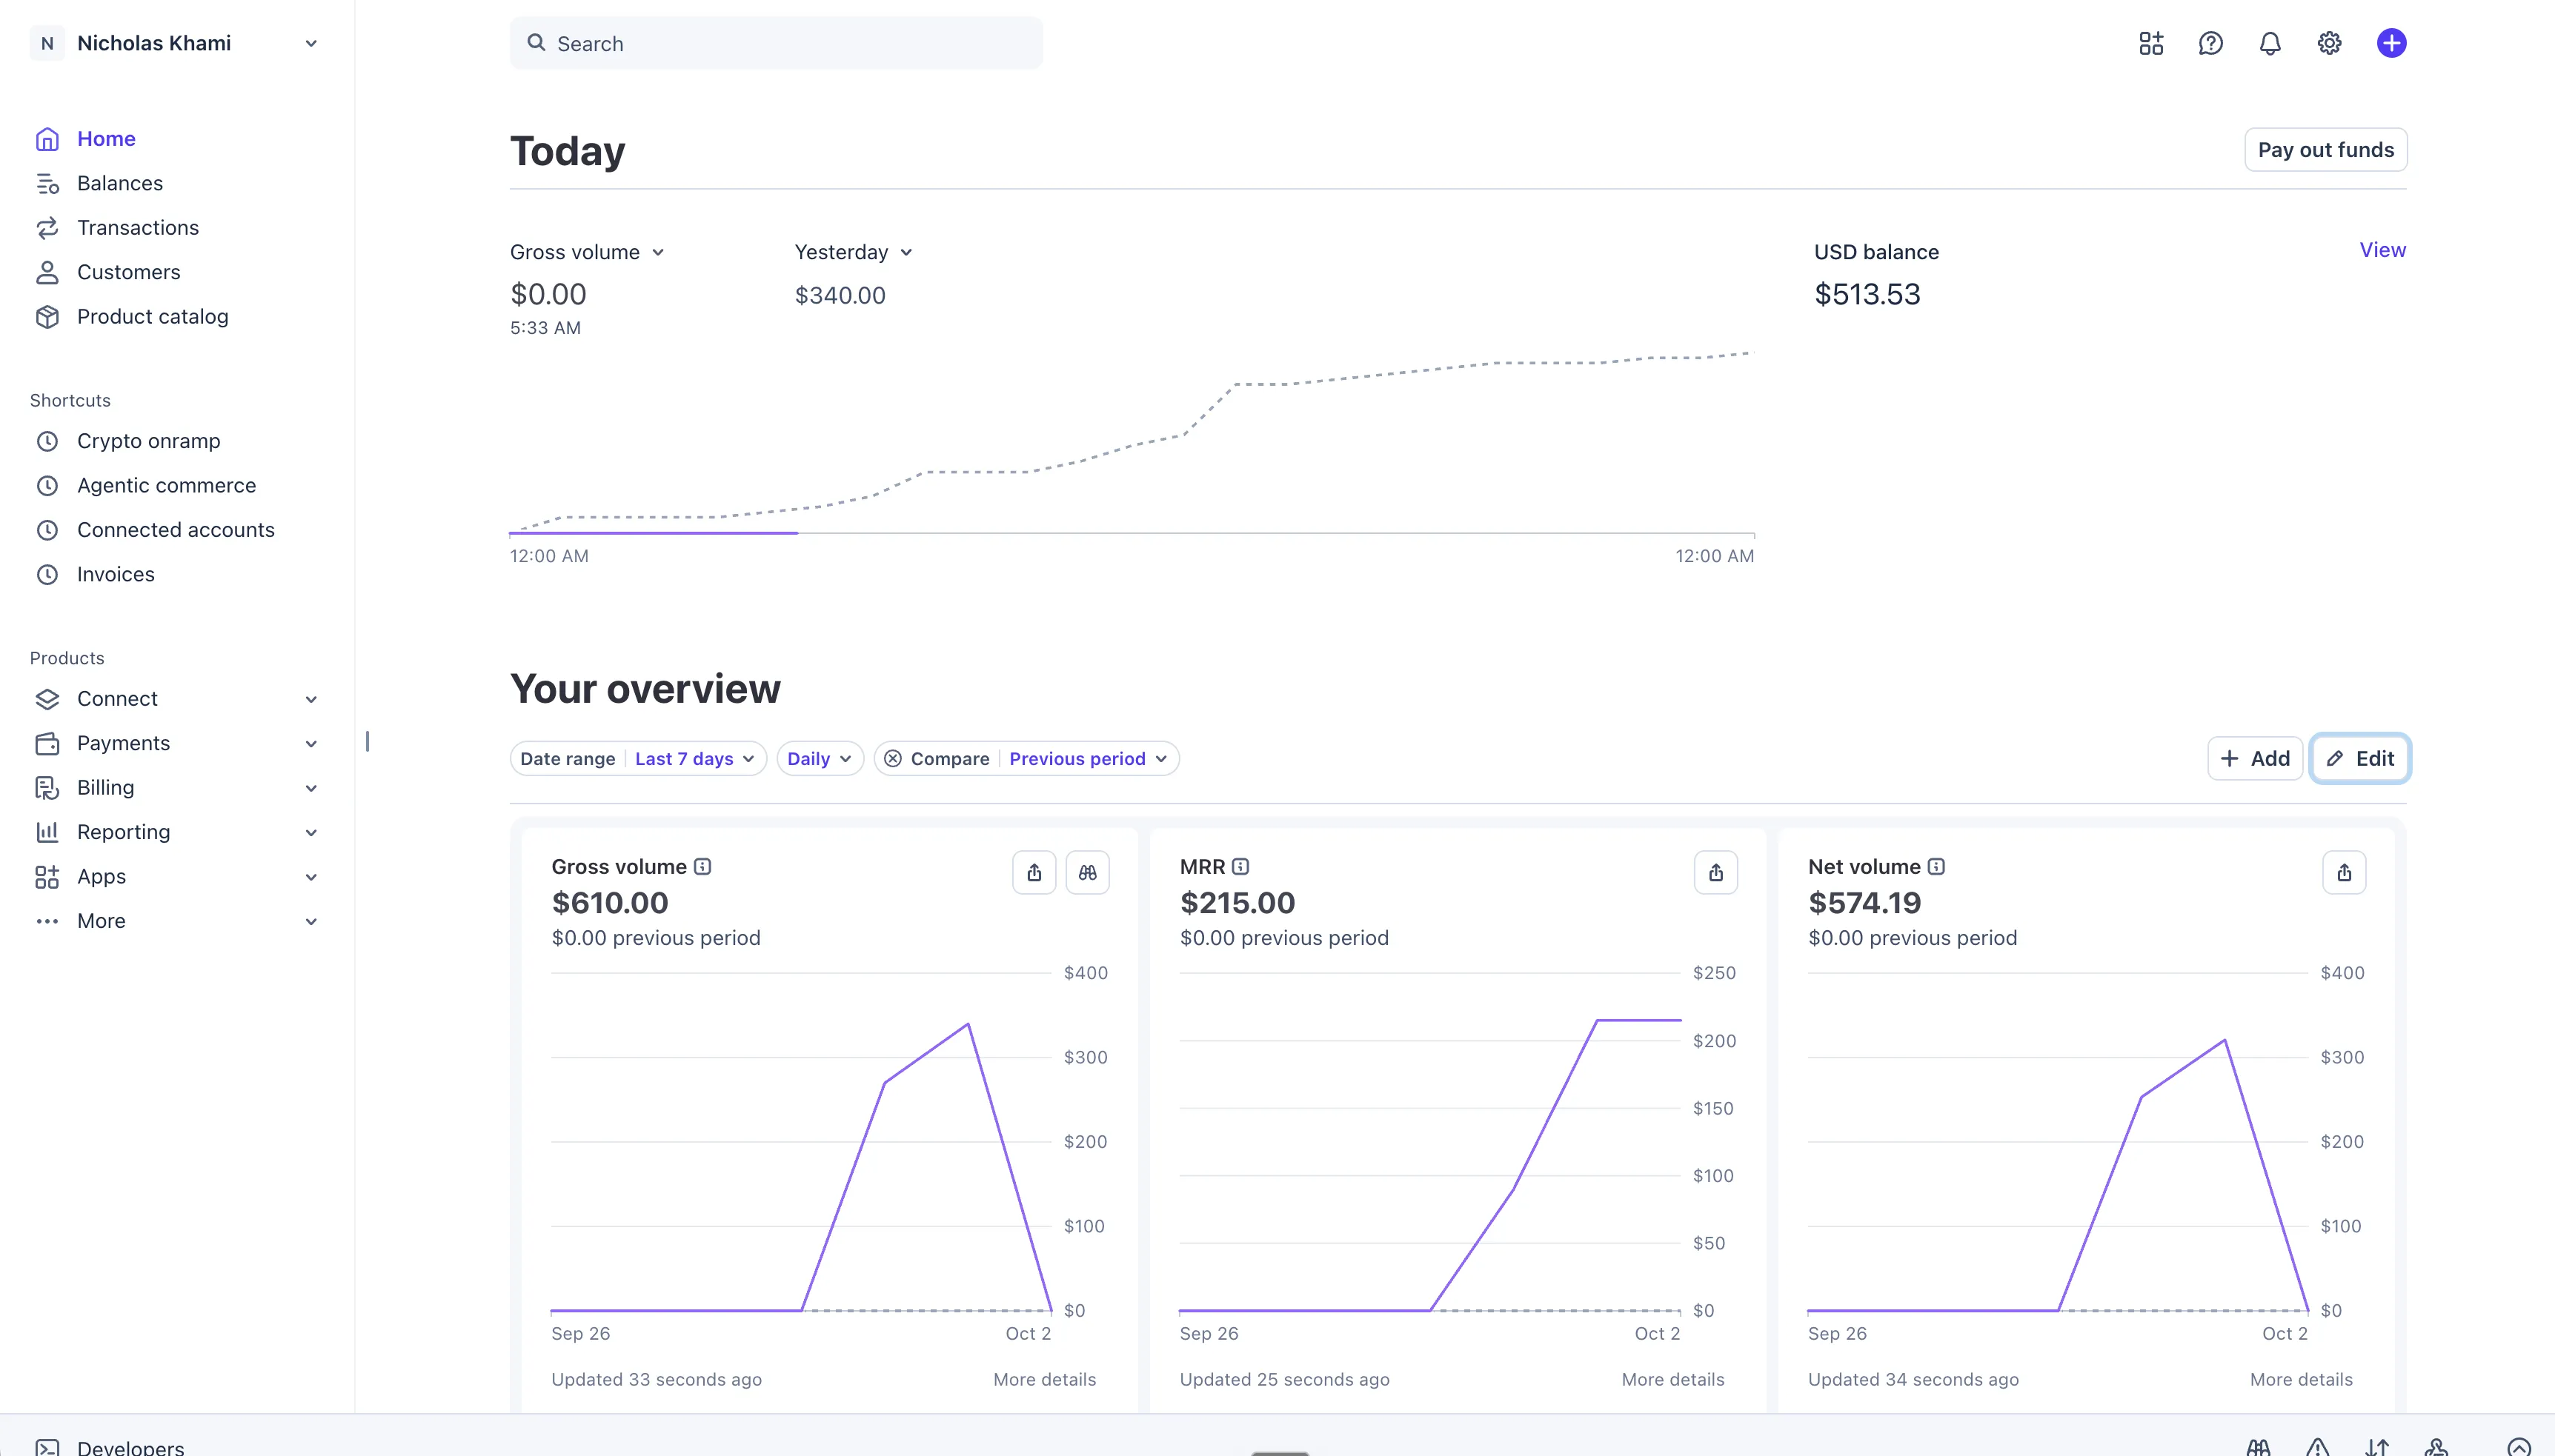Open Nicholas Khami account switcher
Image resolution: width=2555 pixels, height=1456 pixels.
point(175,43)
